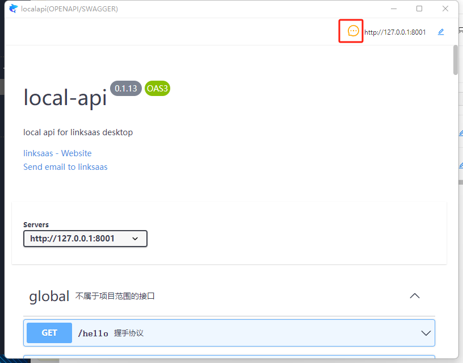
Task: Click the 0.1.13 version badge
Action: [126, 89]
